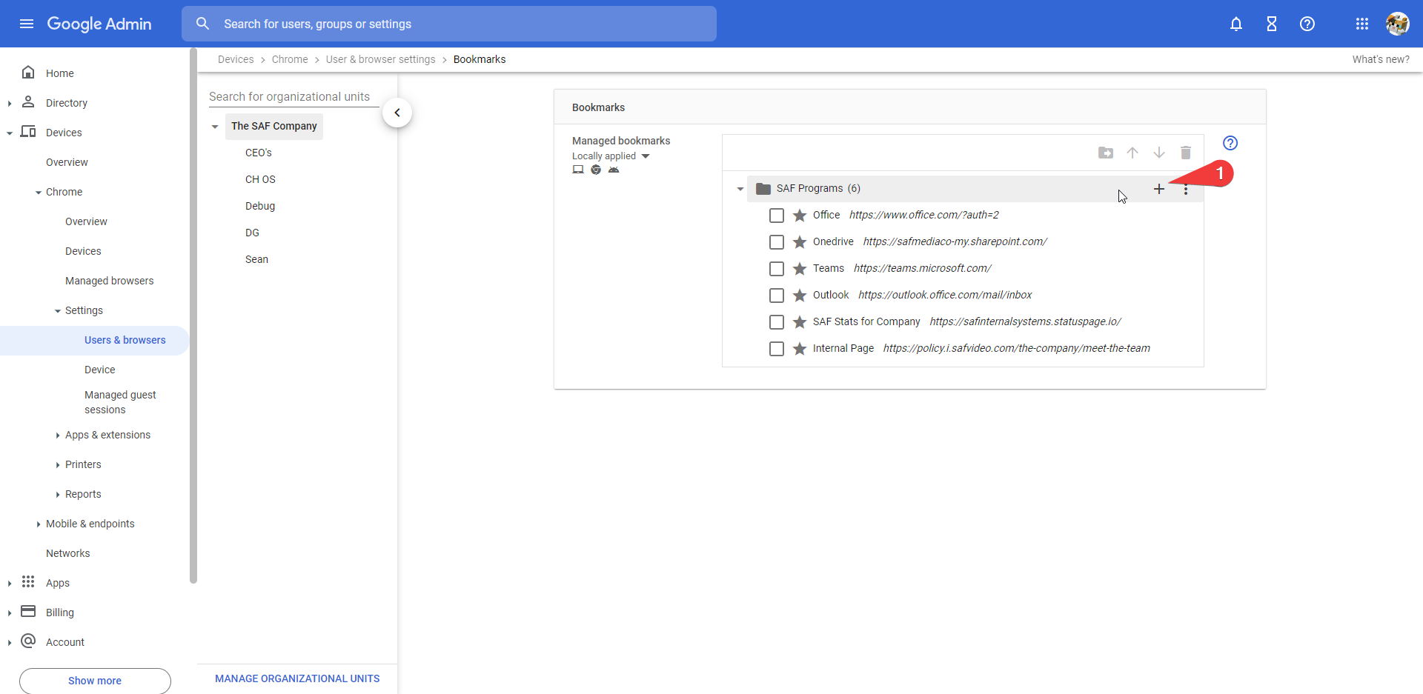Click the delete trash icon
Image resolution: width=1423 pixels, height=694 pixels.
point(1186,153)
